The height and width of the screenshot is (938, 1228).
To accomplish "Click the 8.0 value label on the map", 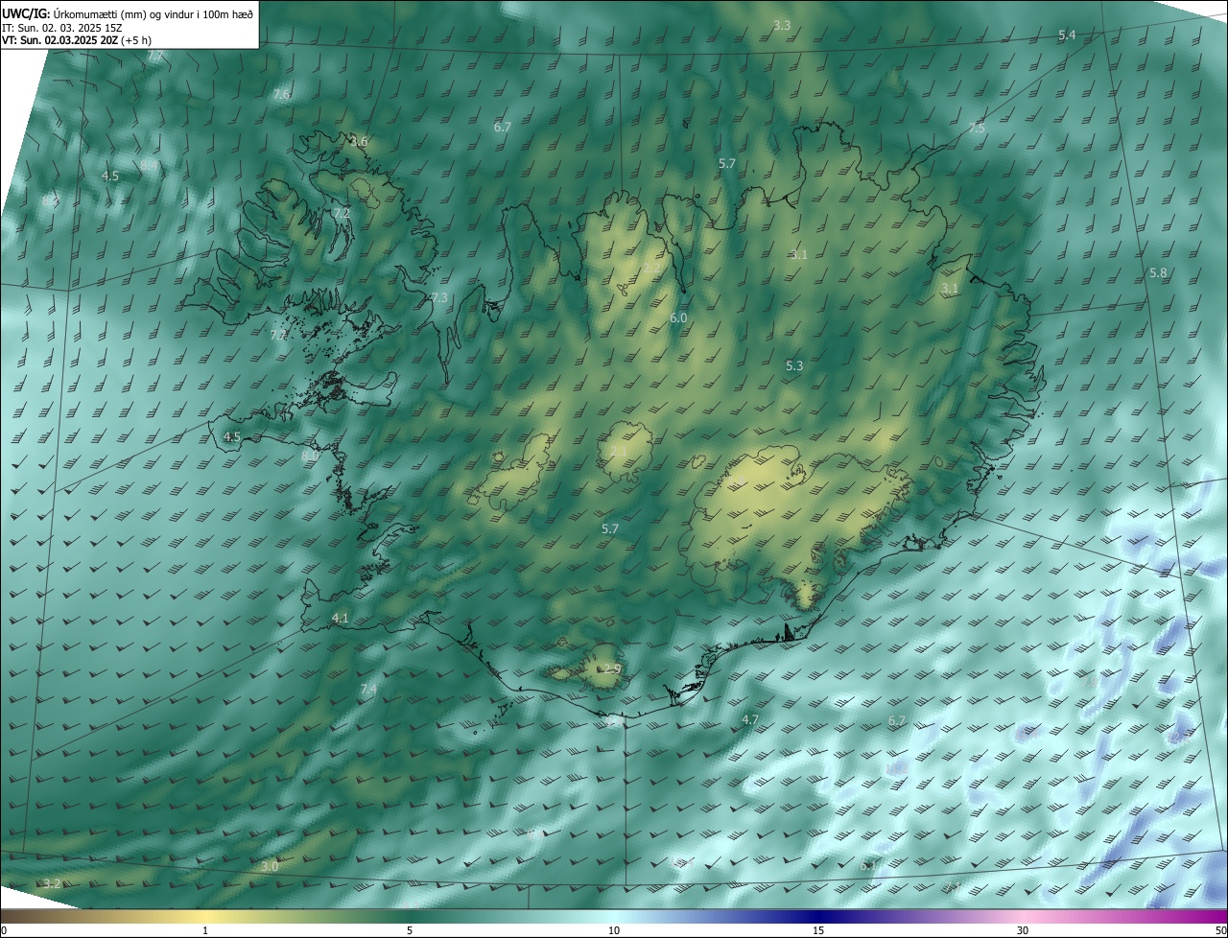I will [310, 457].
